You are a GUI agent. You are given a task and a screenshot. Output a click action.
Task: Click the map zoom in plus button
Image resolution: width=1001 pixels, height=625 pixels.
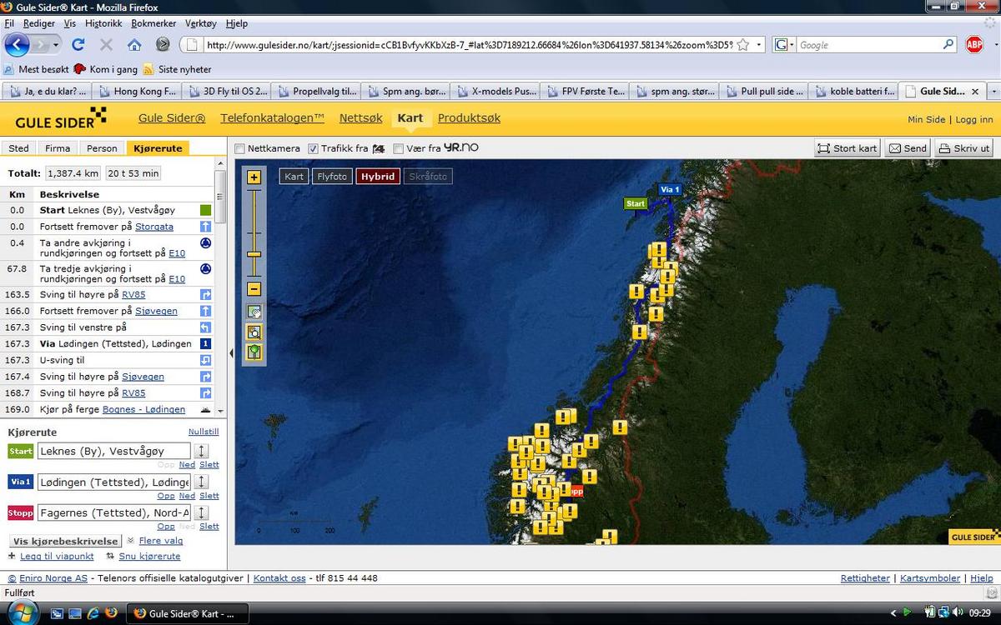pyautogui.click(x=254, y=177)
